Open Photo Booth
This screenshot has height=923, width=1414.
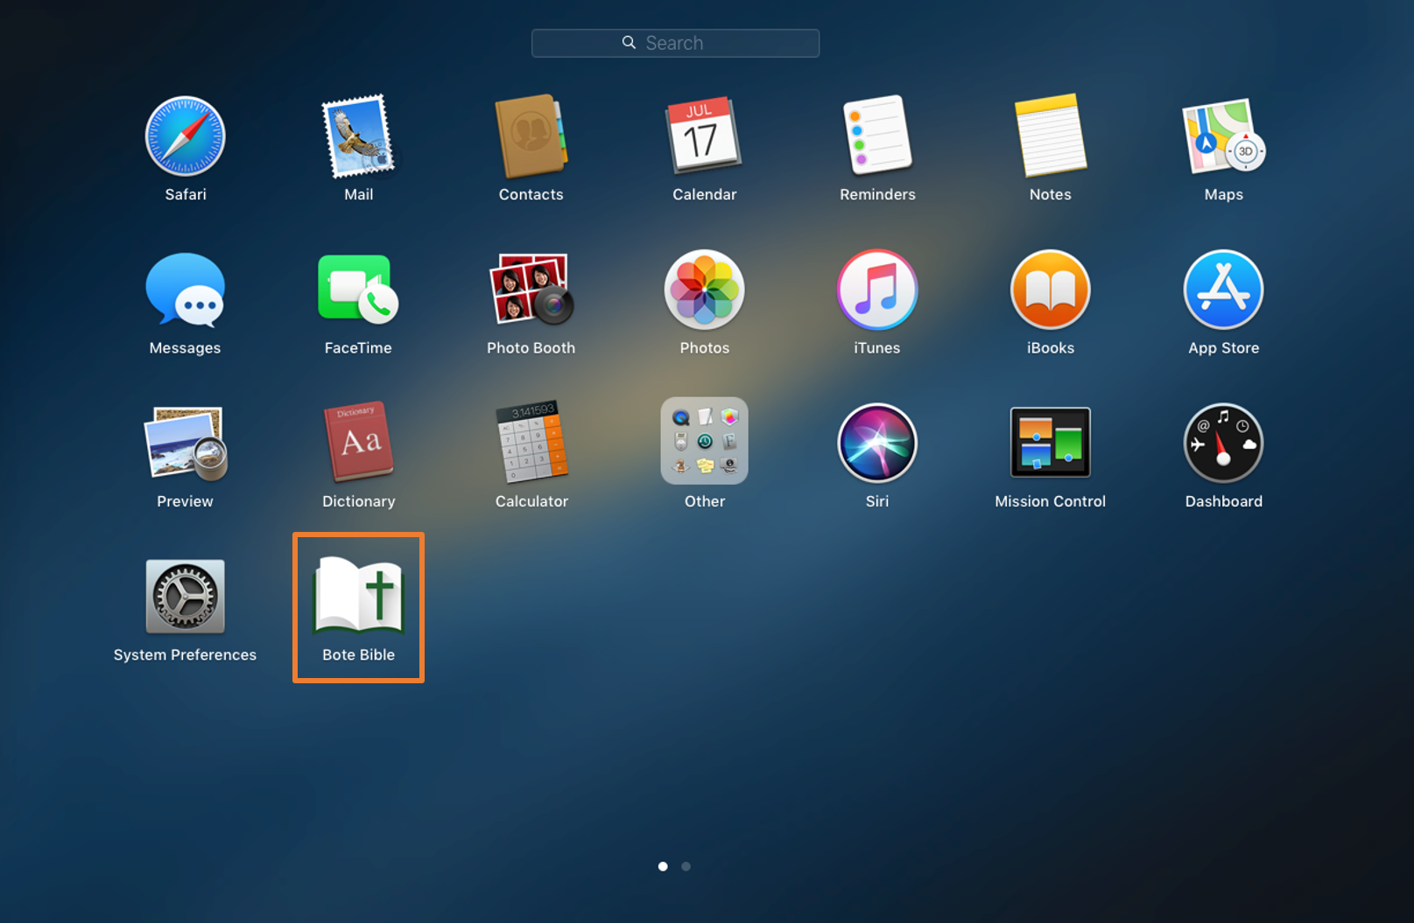point(531,290)
